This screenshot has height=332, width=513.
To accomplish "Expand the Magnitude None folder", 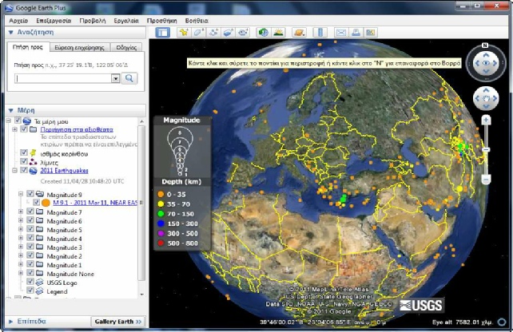I will [21, 273].
